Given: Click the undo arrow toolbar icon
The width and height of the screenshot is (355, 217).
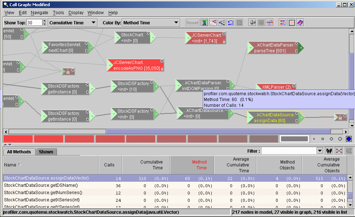Looking at the screenshot, I should coord(231,23).
